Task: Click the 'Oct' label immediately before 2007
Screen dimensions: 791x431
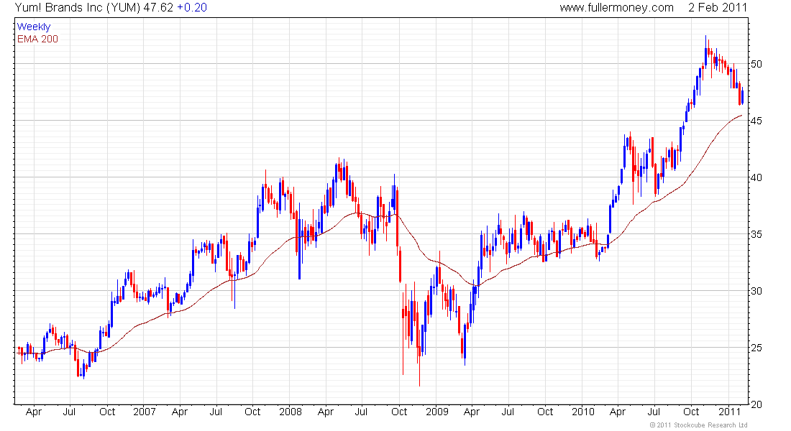Action: (107, 412)
